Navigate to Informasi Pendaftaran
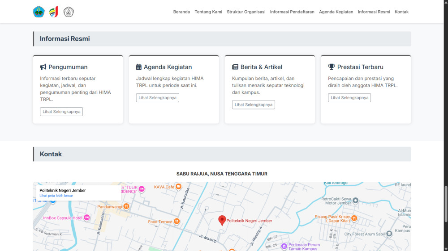This screenshot has width=448, height=251. click(292, 12)
